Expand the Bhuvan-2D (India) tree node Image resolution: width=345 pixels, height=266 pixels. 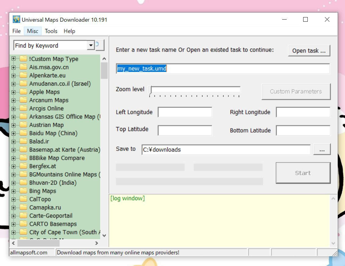pos(13,183)
